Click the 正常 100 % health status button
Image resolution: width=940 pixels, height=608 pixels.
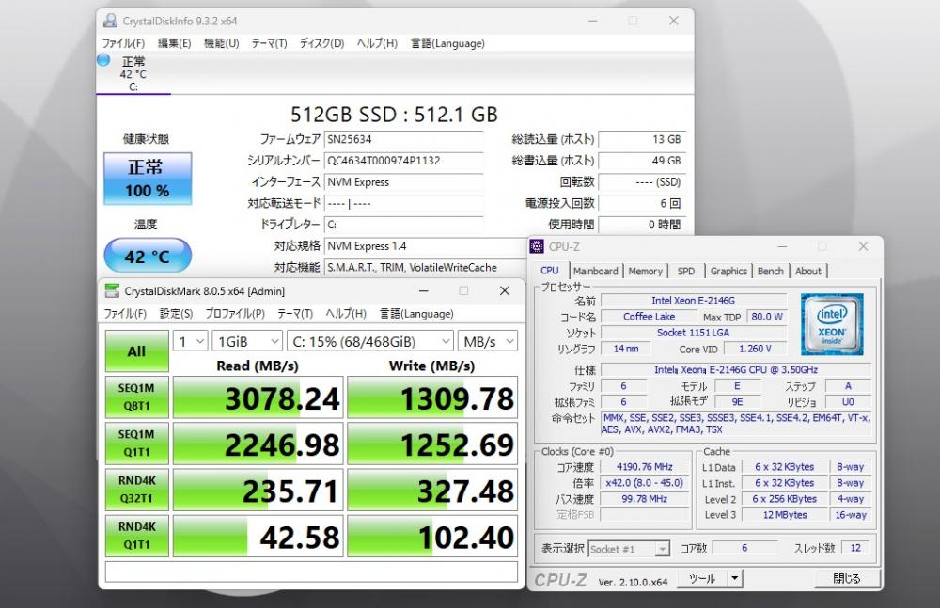pos(148,179)
